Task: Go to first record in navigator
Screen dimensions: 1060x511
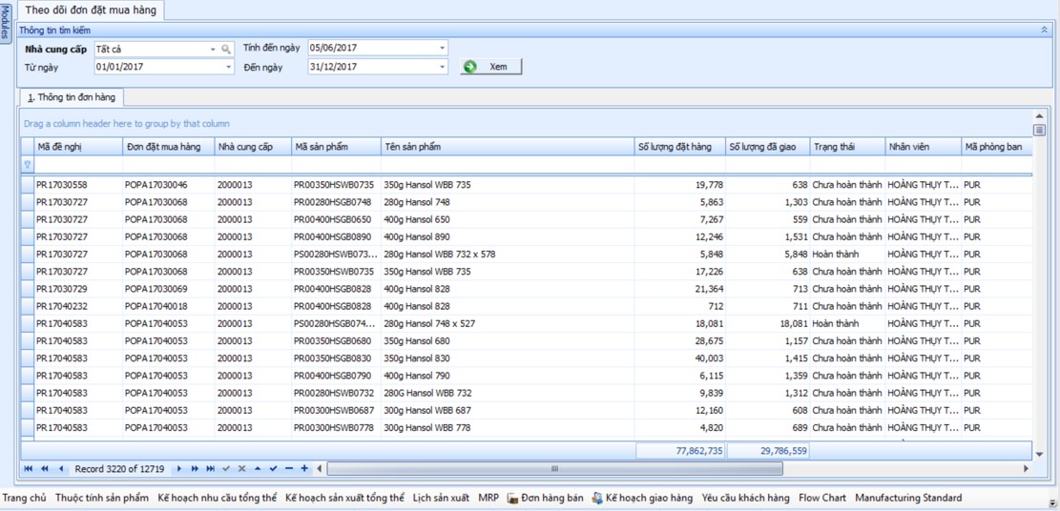Action: point(29,468)
